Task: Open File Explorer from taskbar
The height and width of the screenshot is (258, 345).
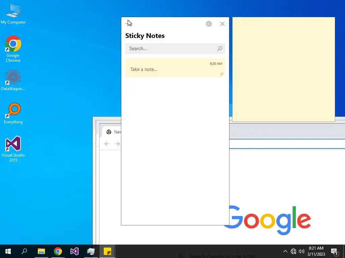Action: (41, 251)
